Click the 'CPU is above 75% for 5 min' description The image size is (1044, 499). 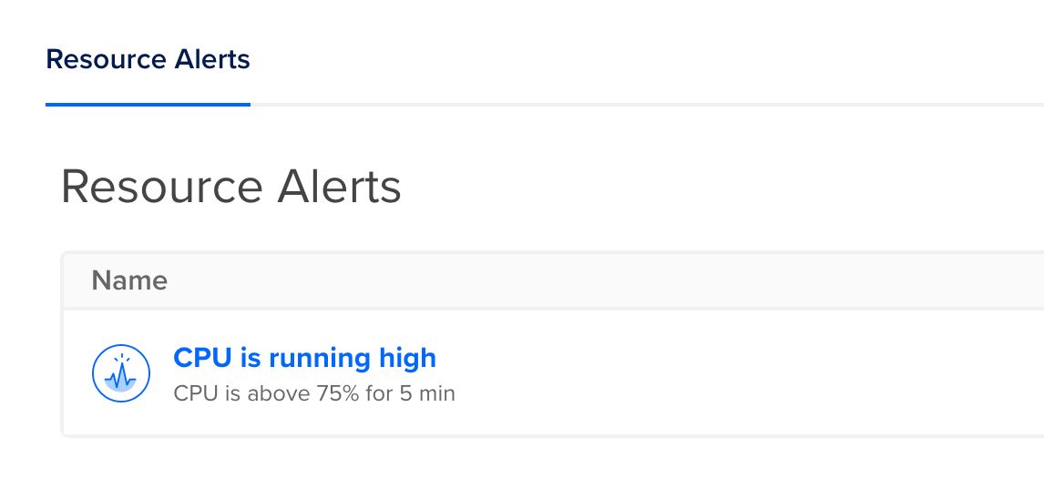[x=314, y=393]
